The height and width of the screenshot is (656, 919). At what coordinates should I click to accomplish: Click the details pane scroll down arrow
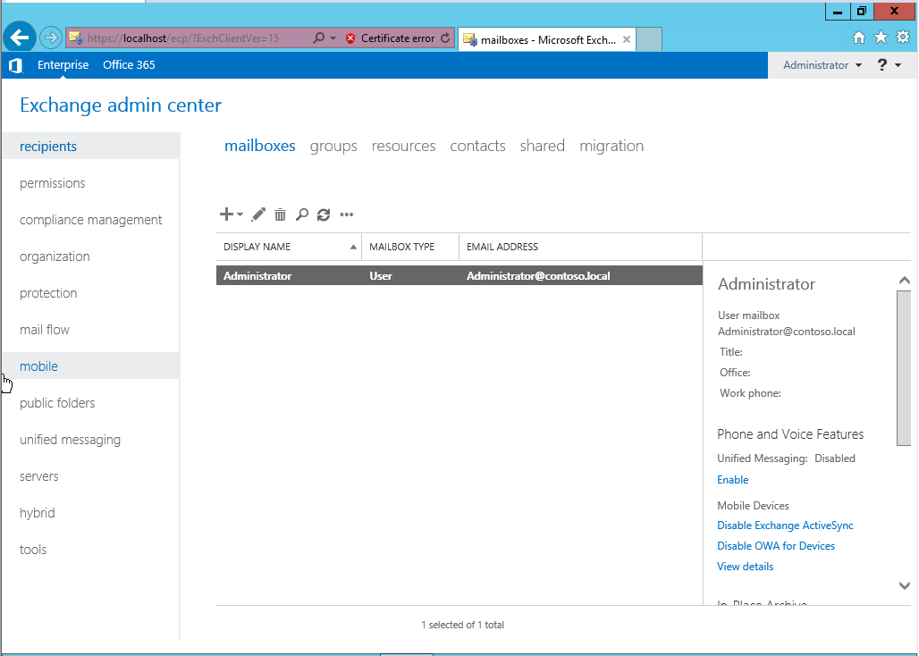905,585
